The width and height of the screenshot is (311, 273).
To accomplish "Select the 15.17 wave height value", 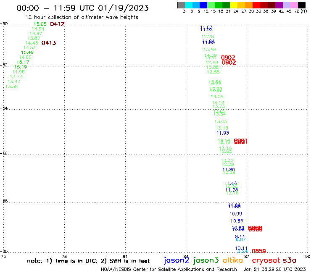I will tap(23, 62).
